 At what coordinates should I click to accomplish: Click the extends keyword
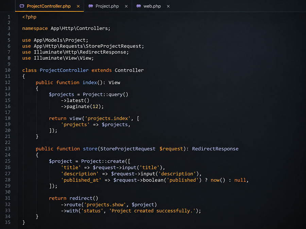(101, 70)
